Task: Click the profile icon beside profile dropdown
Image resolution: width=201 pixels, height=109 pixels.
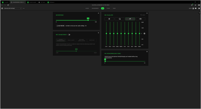Action: (x=2, y=8)
